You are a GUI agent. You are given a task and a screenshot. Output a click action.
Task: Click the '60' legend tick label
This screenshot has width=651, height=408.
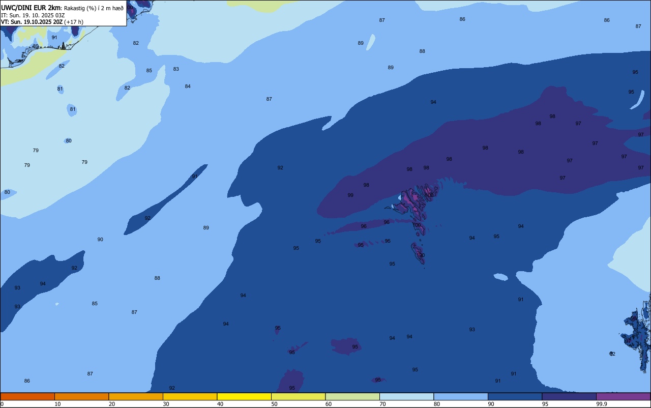point(329,404)
